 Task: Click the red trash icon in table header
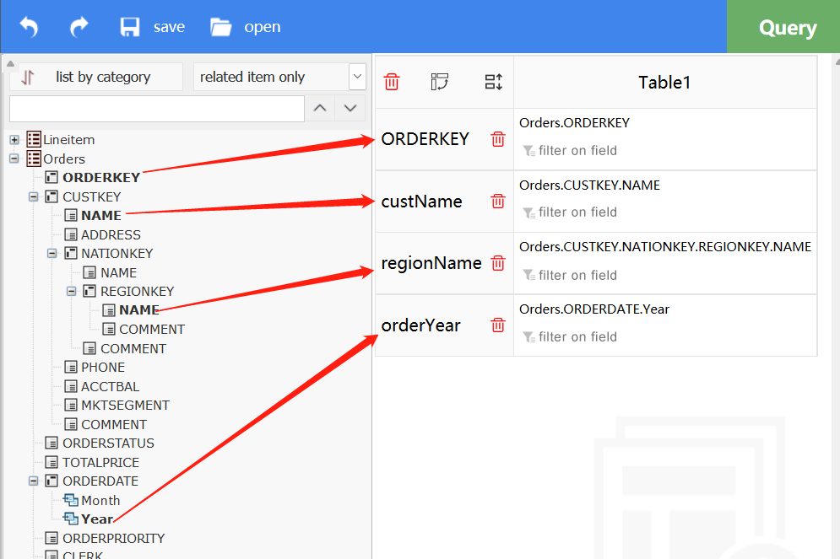pos(392,82)
